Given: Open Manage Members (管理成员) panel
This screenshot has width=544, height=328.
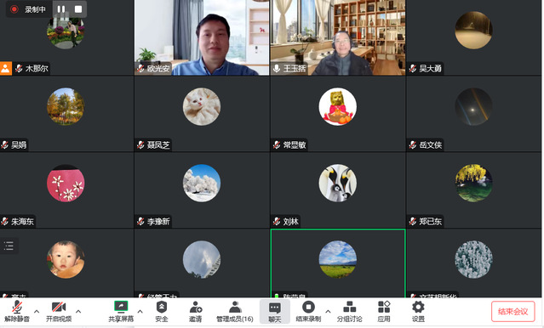Looking at the screenshot, I should point(235,311).
